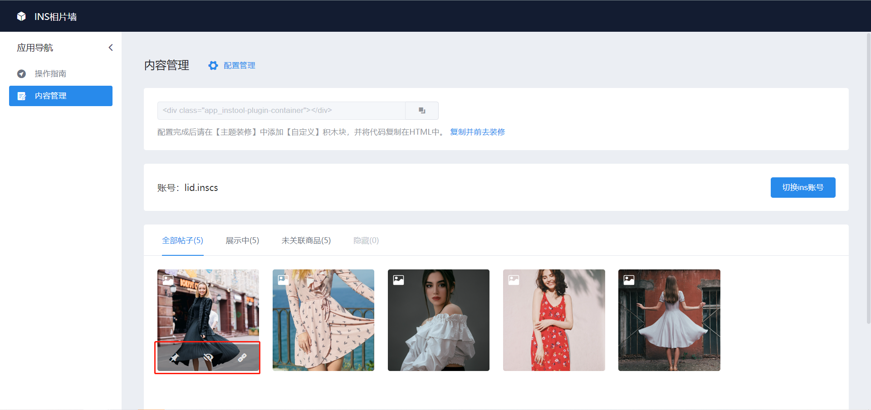871x410 pixels.
Task: Select 内容管理 in the sidebar
Action: coord(61,96)
